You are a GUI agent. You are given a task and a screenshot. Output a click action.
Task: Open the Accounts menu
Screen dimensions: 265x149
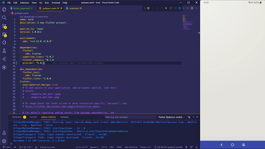pos(4,133)
